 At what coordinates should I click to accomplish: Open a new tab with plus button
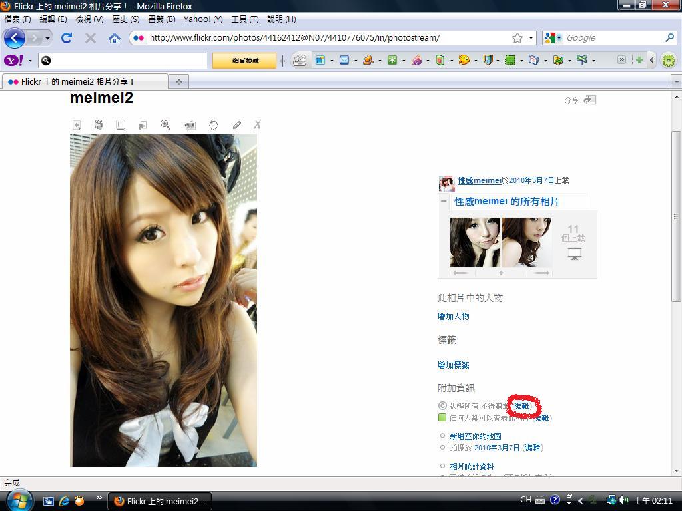178,81
